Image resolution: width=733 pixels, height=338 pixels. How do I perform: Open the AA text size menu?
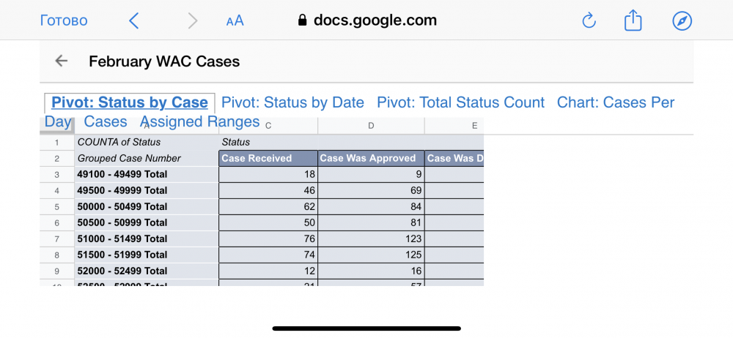[x=235, y=21]
